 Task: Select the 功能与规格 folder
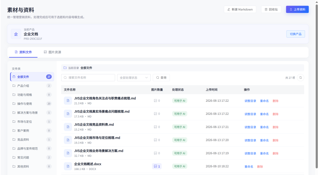point(32,95)
